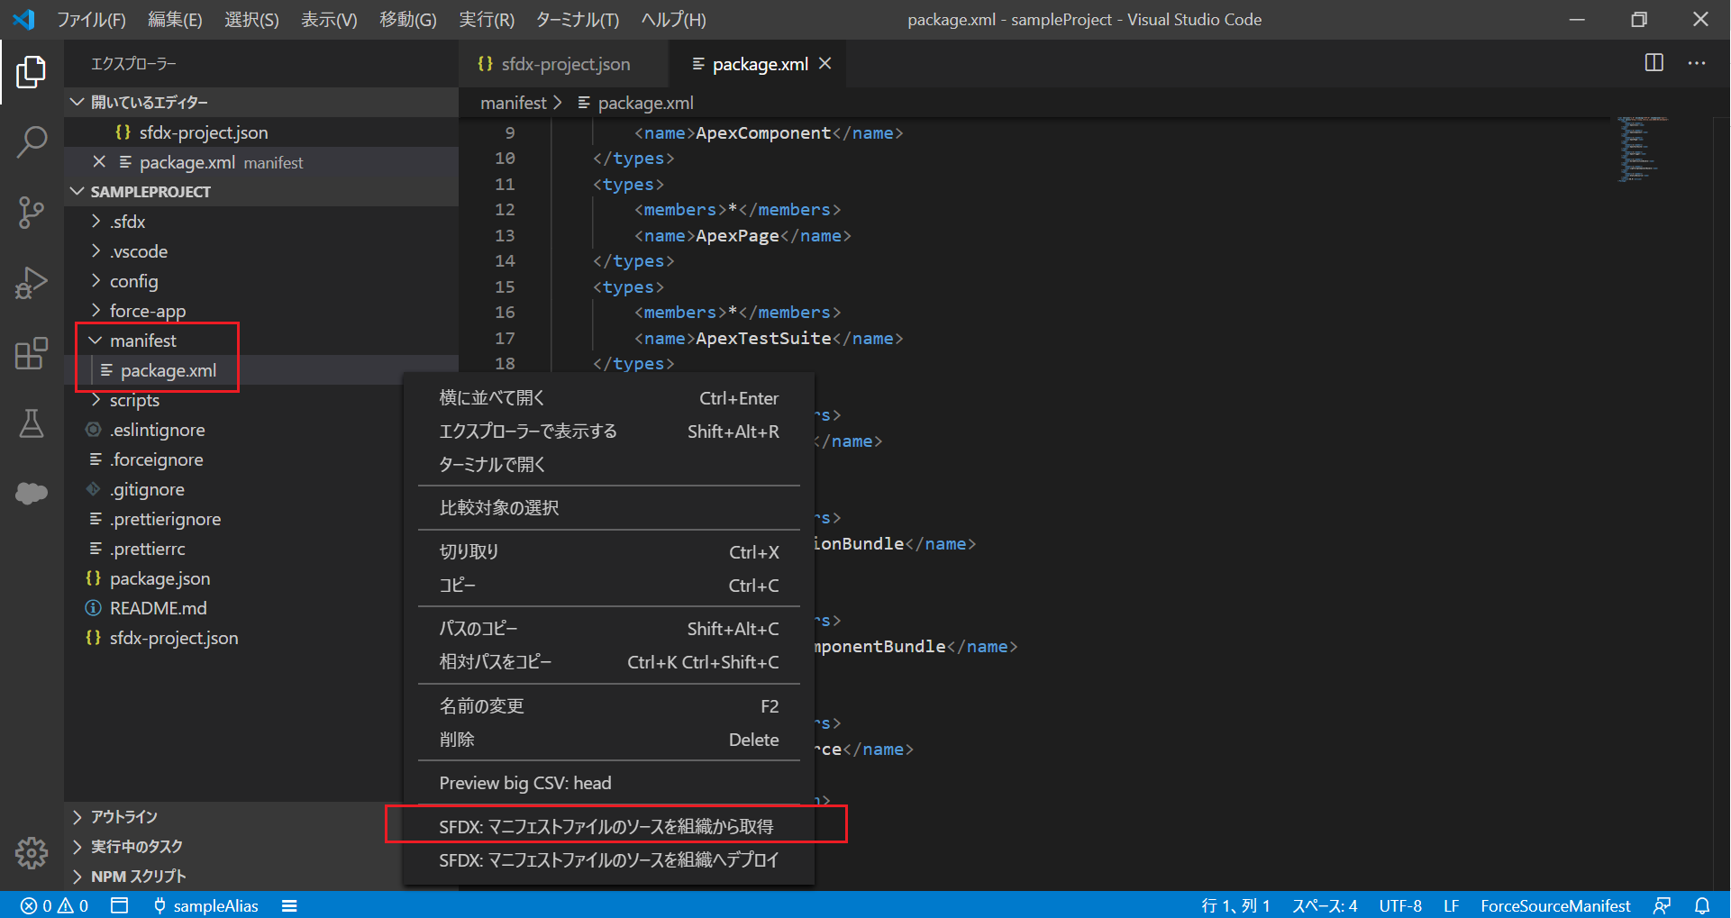
Task: Choose パスのコピー from context menu
Action: pos(609,629)
